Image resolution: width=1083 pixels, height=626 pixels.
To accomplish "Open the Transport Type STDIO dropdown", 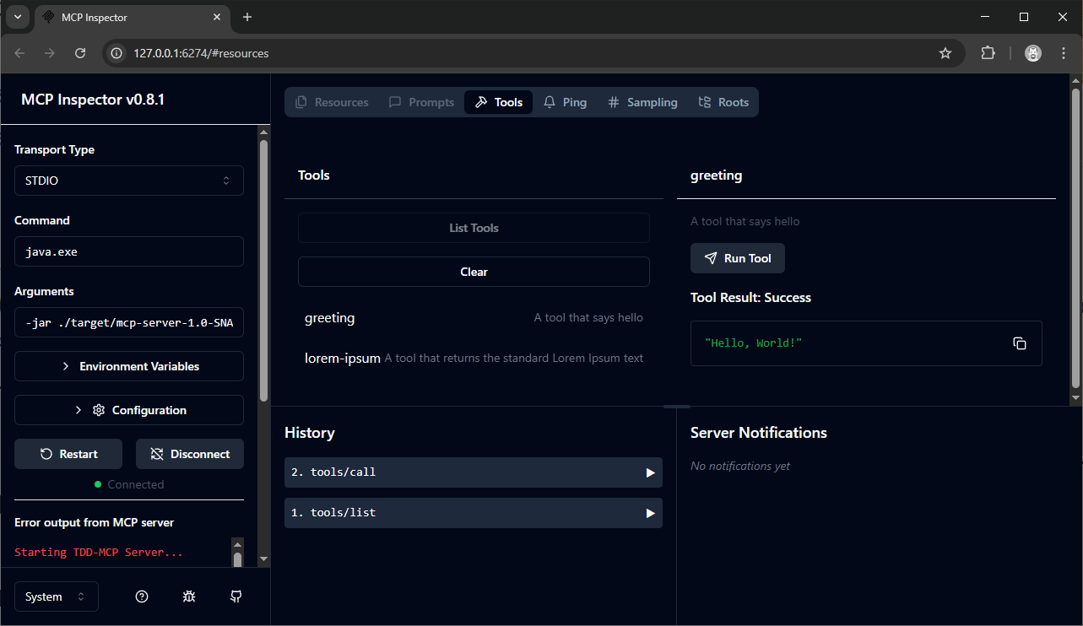I will tap(129, 181).
